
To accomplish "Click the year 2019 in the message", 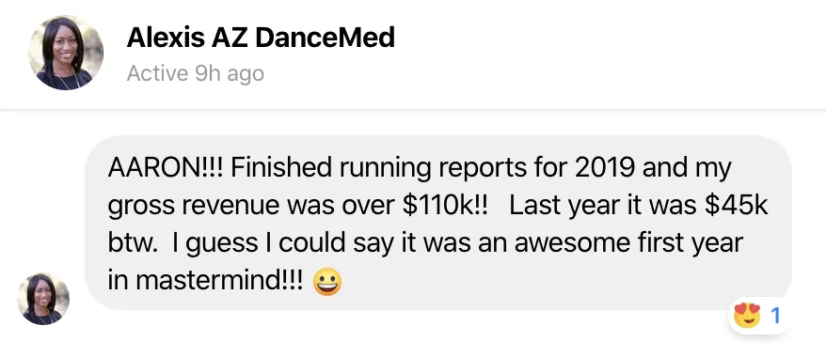I will point(605,168).
